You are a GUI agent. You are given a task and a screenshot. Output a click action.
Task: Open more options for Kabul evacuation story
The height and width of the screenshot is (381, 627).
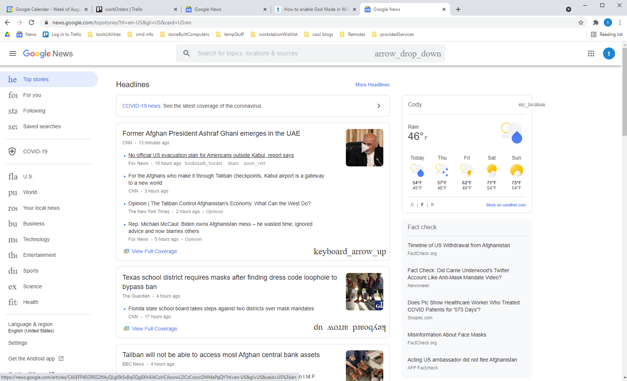(255, 163)
